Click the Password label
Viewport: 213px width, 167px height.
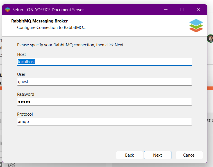pos(26,94)
